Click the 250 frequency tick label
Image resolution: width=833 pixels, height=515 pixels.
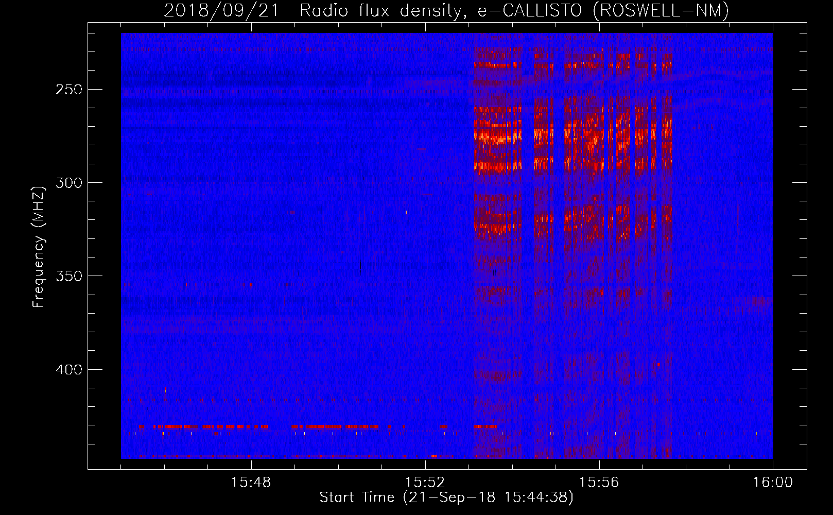click(x=69, y=90)
